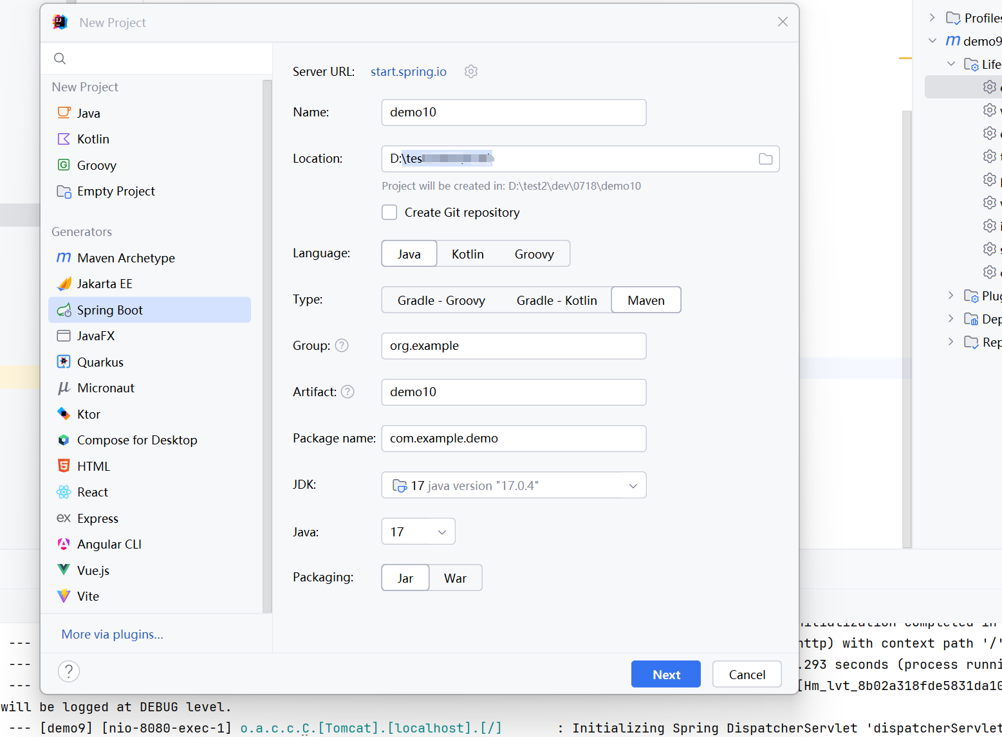Set Language to Kotlin
Viewport: 1002px width, 737px height.
(468, 253)
